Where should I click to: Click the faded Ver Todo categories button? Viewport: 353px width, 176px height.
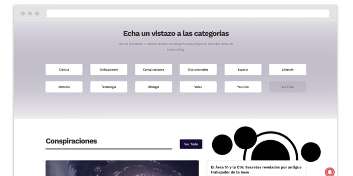tap(288, 87)
